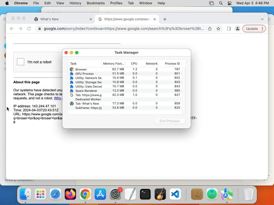274x205 pixels.
Task: Open the Bookmarks menu
Action: [x=96, y=3]
